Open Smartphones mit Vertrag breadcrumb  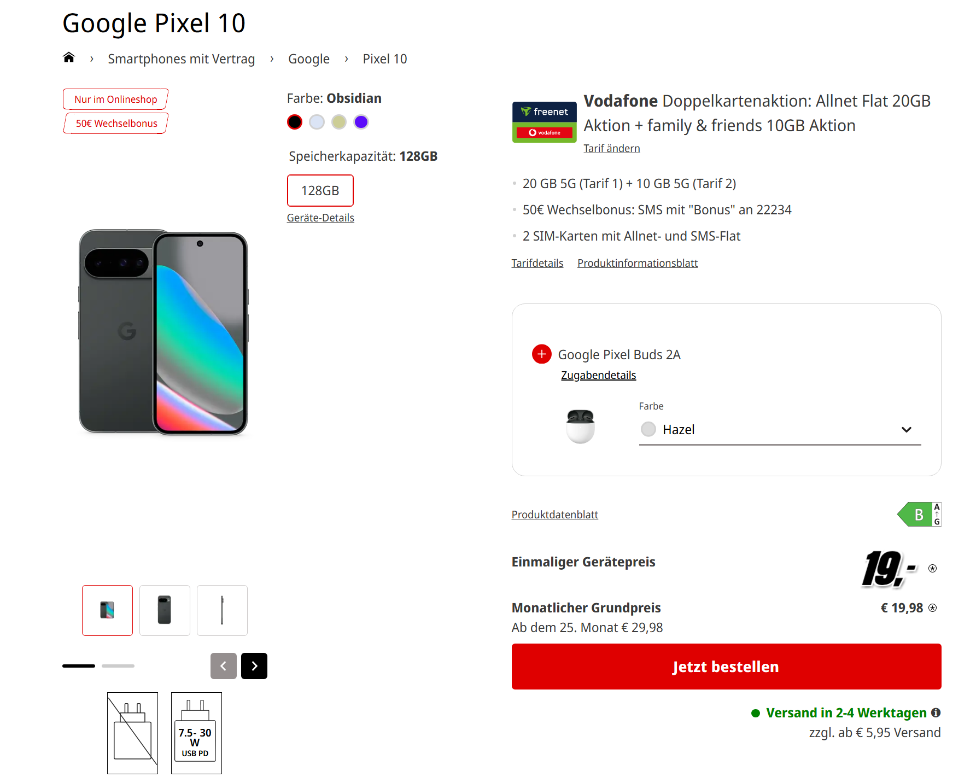coord(181,59)
